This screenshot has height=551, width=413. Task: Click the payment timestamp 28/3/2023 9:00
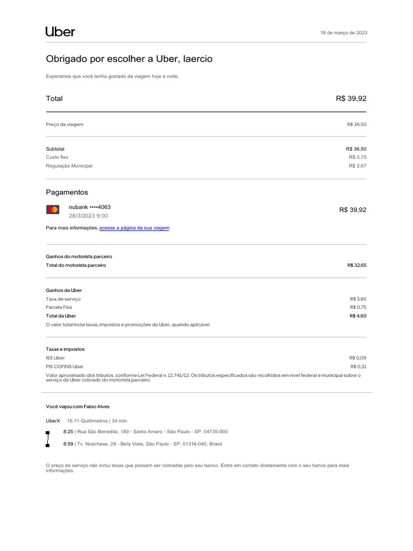pos(88,216)
